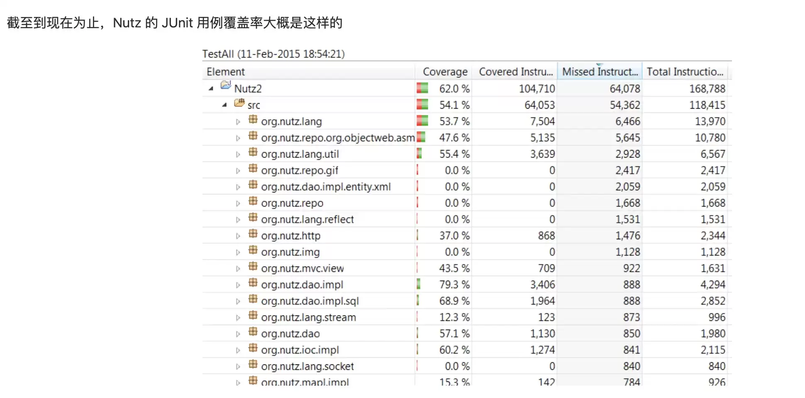Click the org.nutz.http package icon
The width and height of the screenshot is (805, 398).
coord(253,234)
